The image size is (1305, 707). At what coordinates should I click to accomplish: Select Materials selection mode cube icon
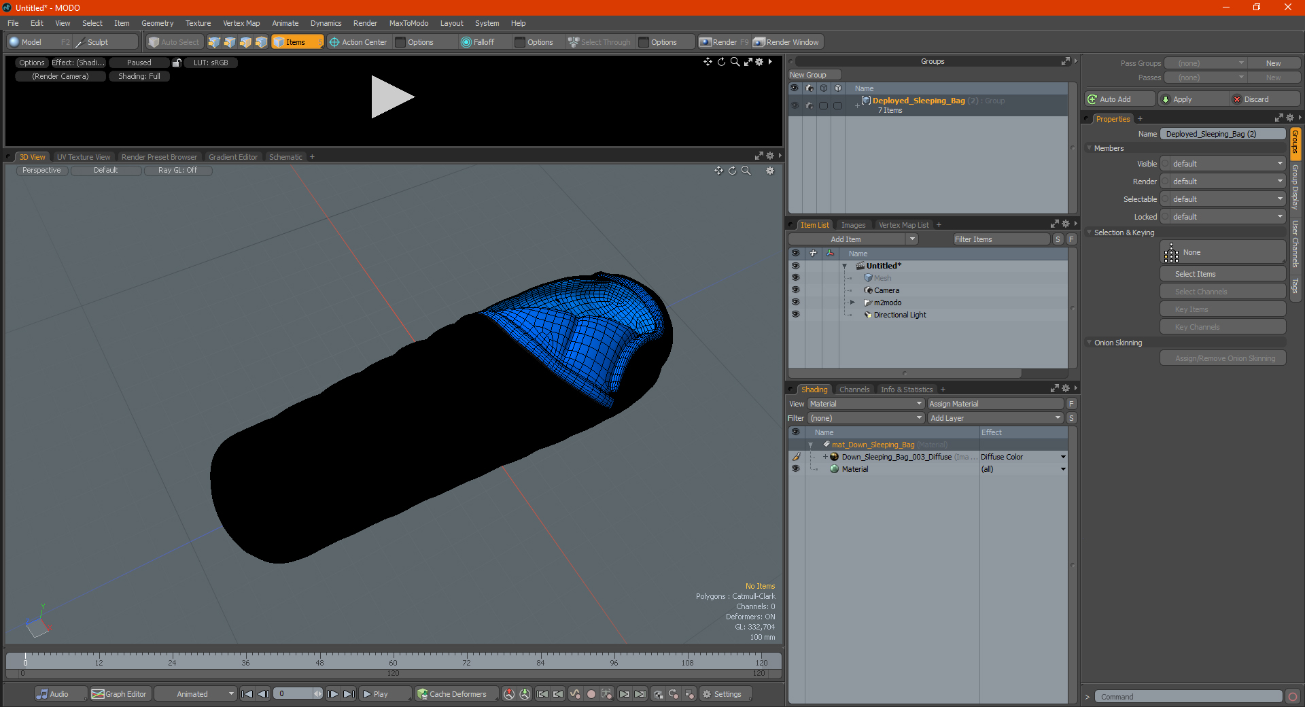pos(261,42)
